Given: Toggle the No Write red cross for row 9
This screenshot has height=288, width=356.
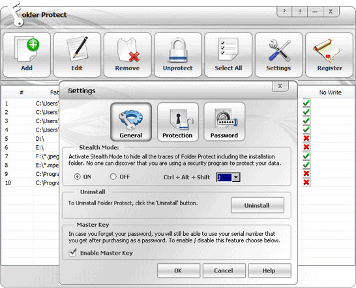Looking at the screenshot, I should pos(306,173).
